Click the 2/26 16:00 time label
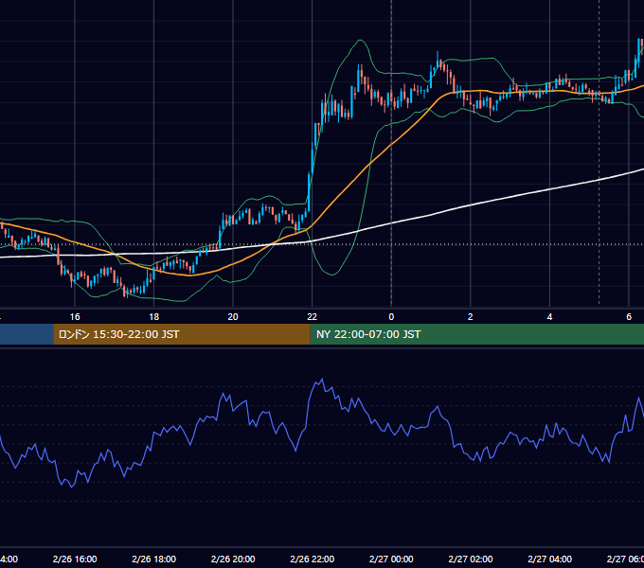The image size is (644, 568). 75,559
